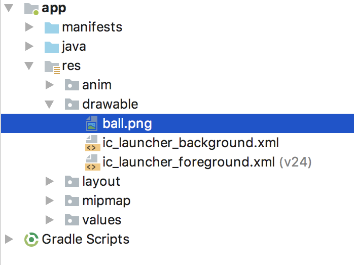354x265 pixels.
Task: Expand the java folder arrow
Action: (29, 46)
